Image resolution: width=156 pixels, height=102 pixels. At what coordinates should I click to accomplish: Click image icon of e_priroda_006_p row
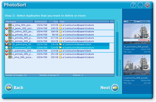pyautogui.click(x=10, y=54)
